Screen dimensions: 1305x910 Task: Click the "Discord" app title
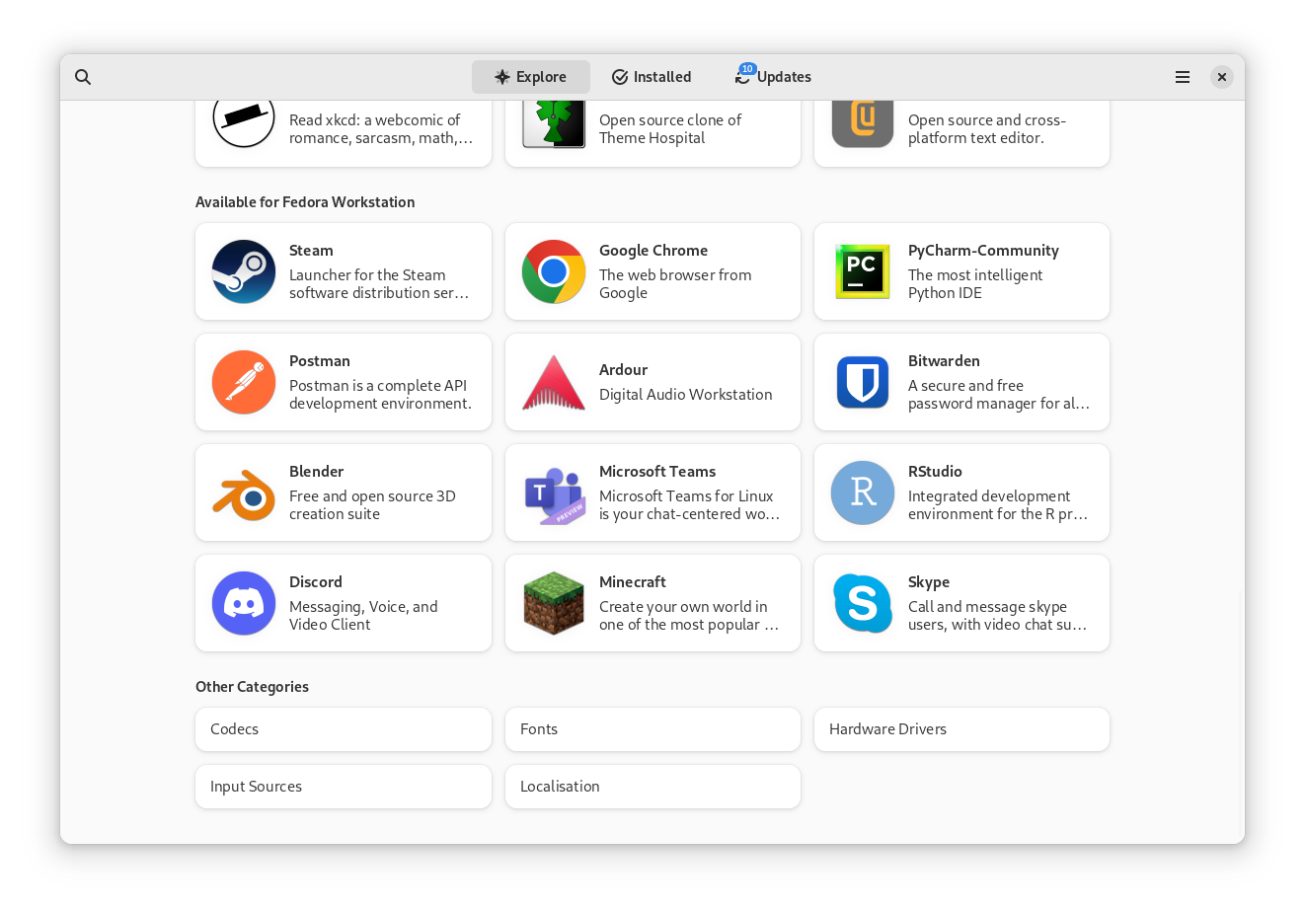pos(316,582)
